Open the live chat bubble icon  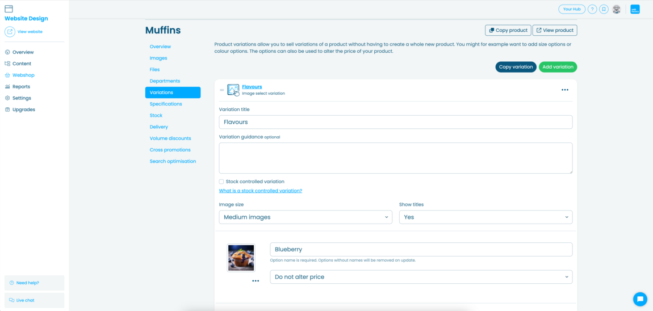point(640,299)
